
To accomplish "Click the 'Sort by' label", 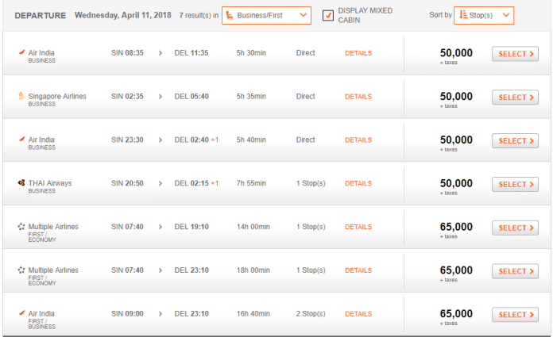I will point(440,15).
